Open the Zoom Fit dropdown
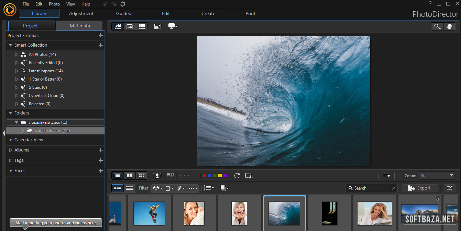 click(437, 175)
